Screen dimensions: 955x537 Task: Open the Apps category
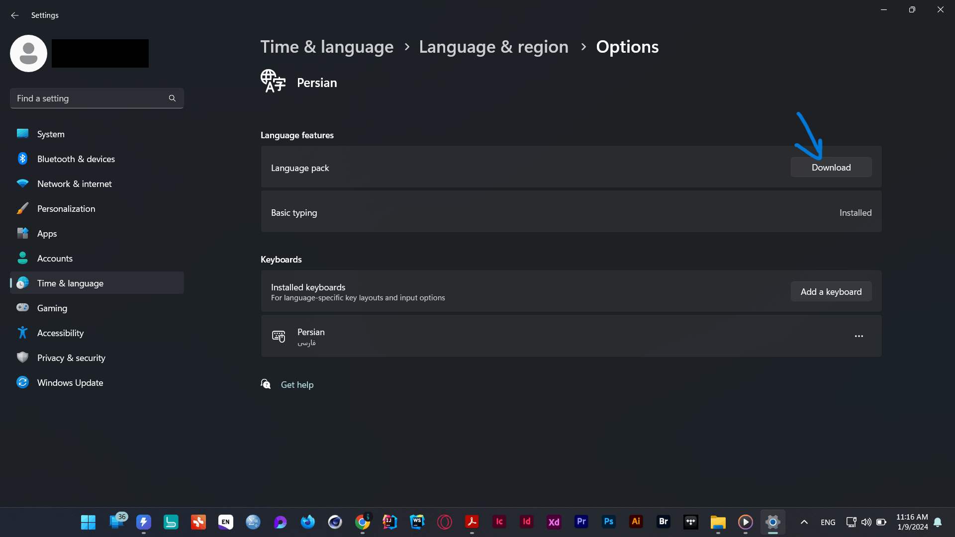pyautogui.click(x=97, y=233)
